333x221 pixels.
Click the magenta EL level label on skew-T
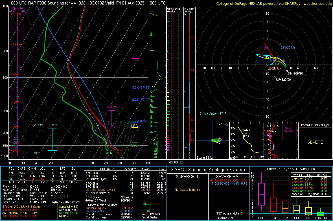(x=134, y=57)
